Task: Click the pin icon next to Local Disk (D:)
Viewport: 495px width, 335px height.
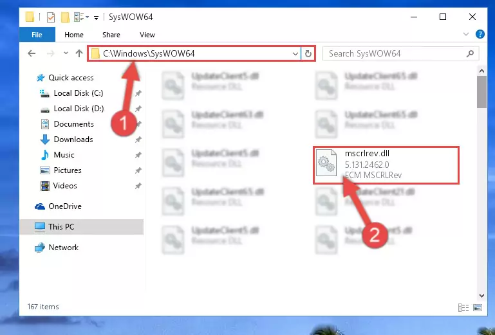Action: click(x=138, y=109)
